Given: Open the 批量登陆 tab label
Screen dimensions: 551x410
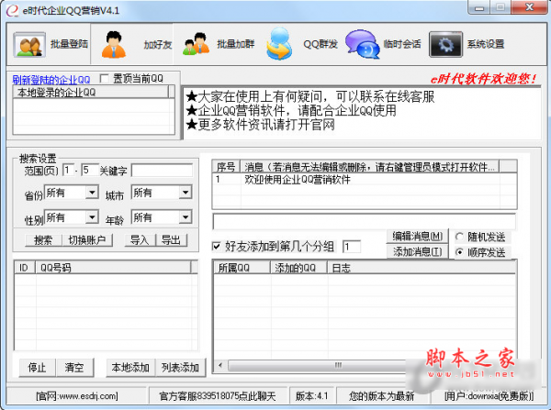Looking at the screenshot, I should tap(69, 44).
